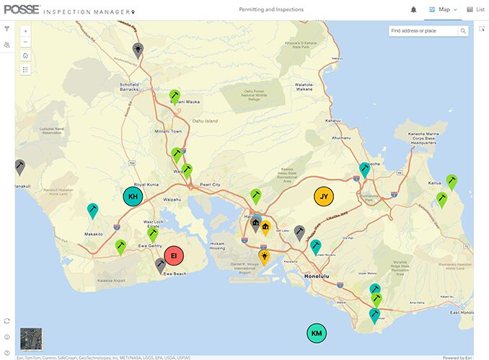Select the red EI inspector marker
This screenshot has width=489, height=360.
click(x=174, y=255)
